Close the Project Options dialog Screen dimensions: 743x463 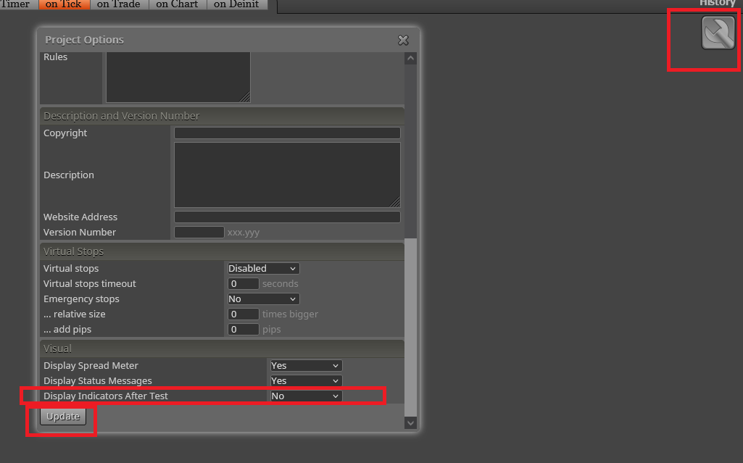pyautogui.click(x=403, y=41)
